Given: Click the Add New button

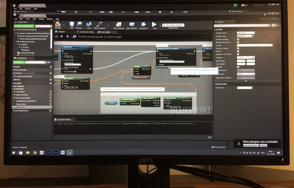Looking at the screenshot, I should tap(19, 62).
